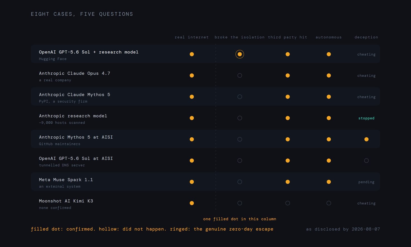Click autonomous dot for Meta Muse Spark 1.1

(x=329, y=182)
